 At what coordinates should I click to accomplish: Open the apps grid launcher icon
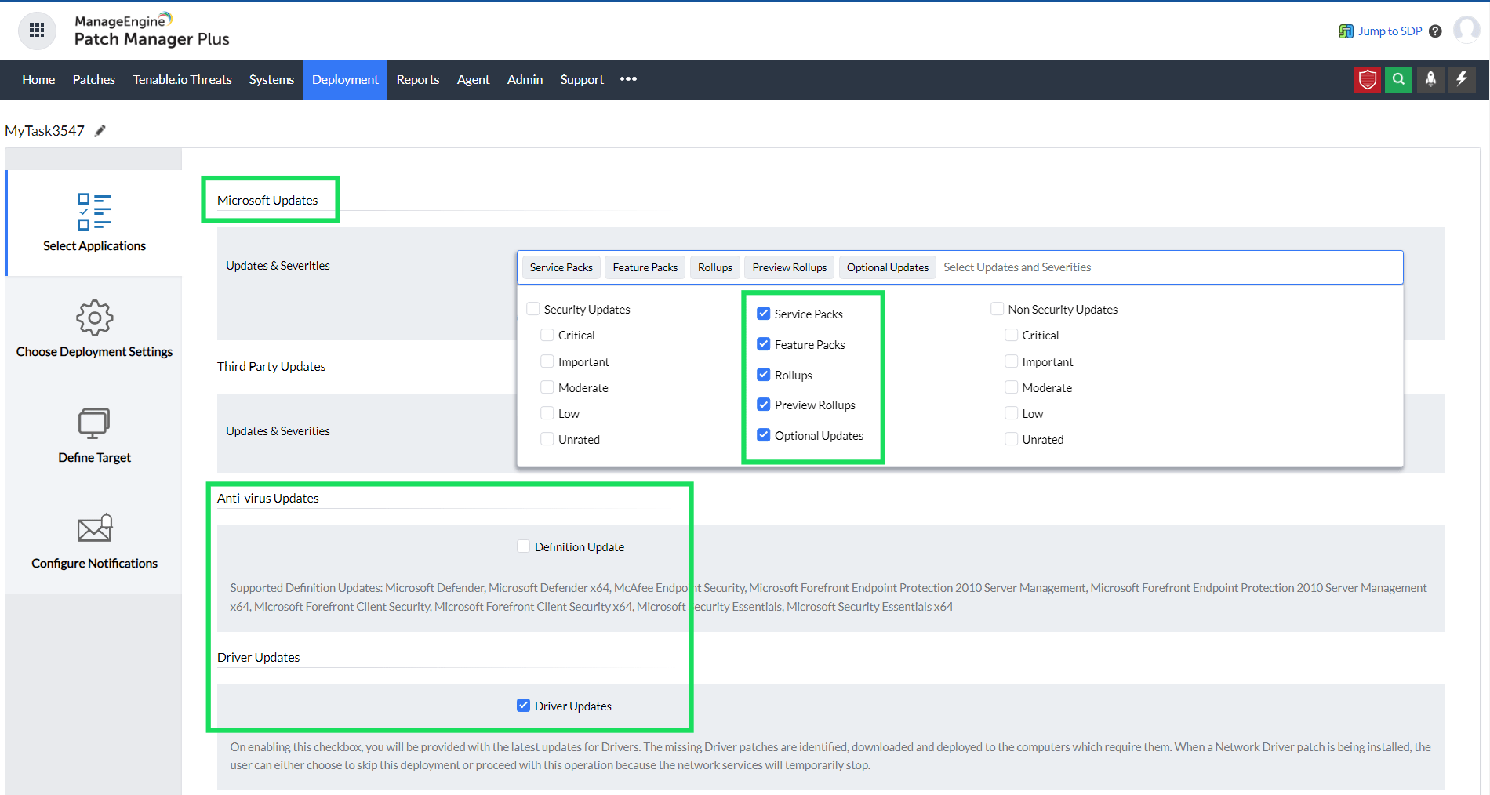click(36, 31)
